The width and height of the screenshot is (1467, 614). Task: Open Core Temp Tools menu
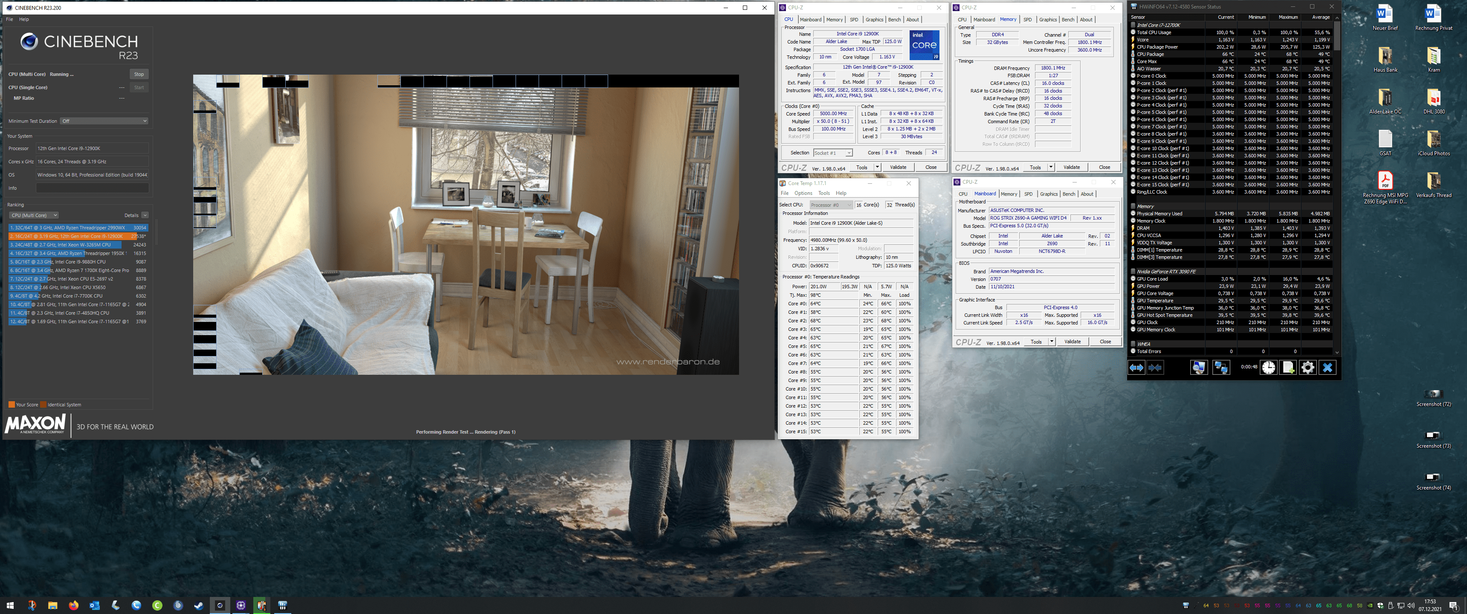click(824, 193)
